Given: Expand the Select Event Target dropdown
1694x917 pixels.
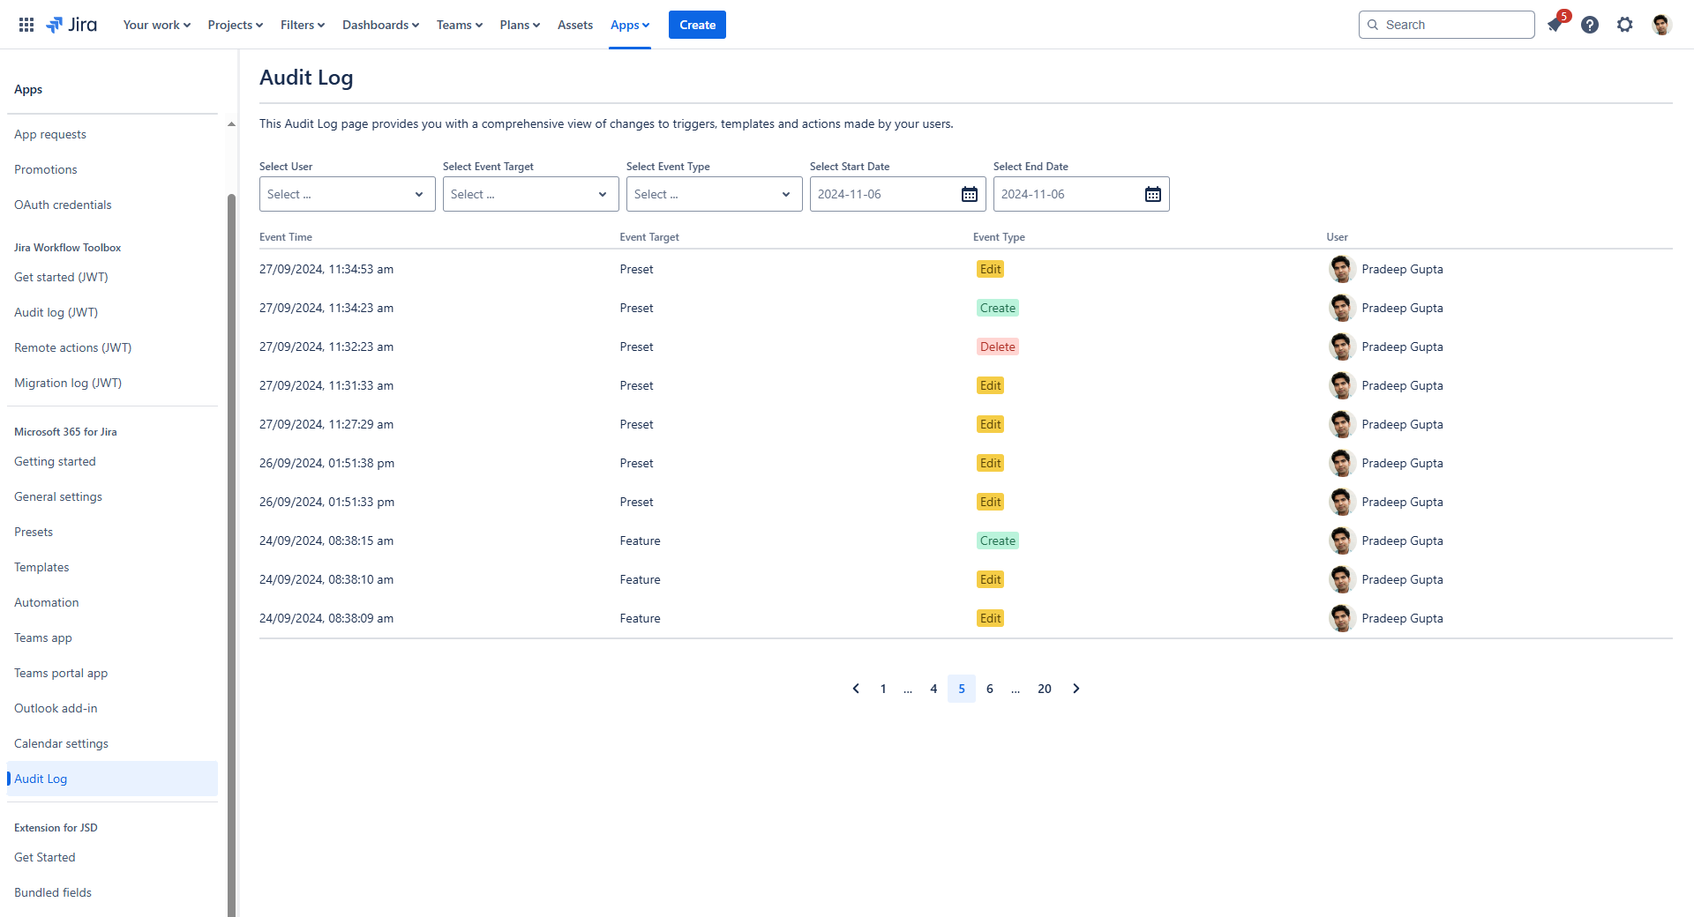Looking at the screenshot, I should coord(530,194).
